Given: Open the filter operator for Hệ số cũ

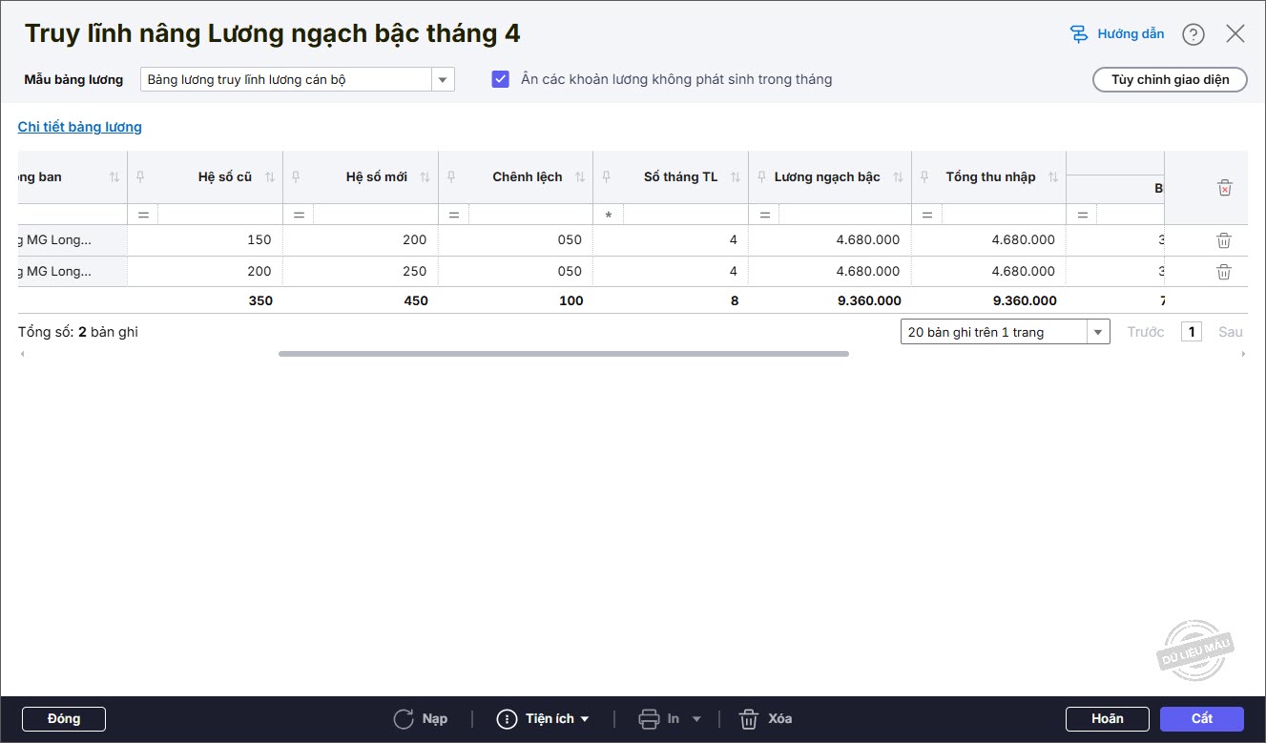Looking at the screenshot, I should tap(143, 216).
